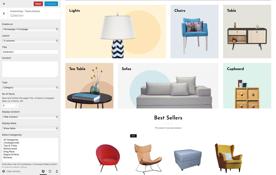This screenshot has width=276, height=175.
Task: Switch to mobile preview device icon
Action: click(57, 171)
